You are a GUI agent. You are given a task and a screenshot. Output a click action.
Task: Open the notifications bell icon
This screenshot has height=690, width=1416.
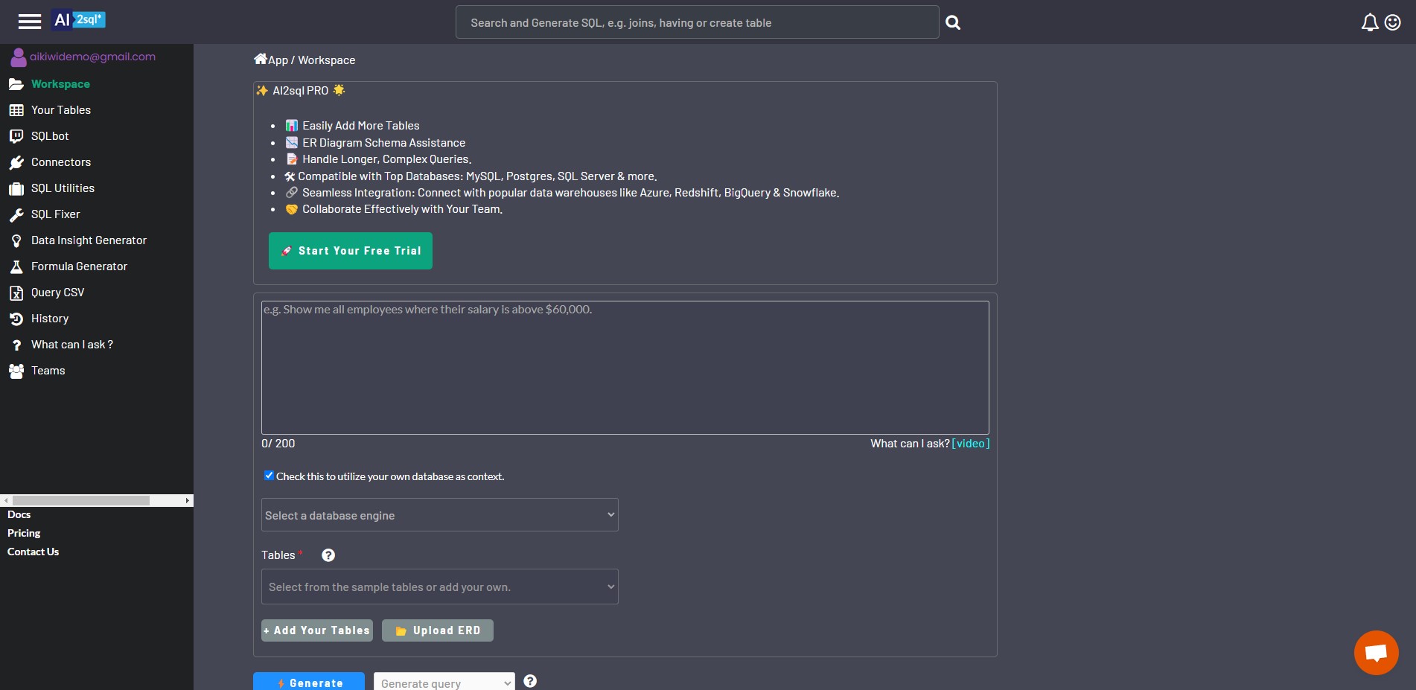tap(1370, 22)
